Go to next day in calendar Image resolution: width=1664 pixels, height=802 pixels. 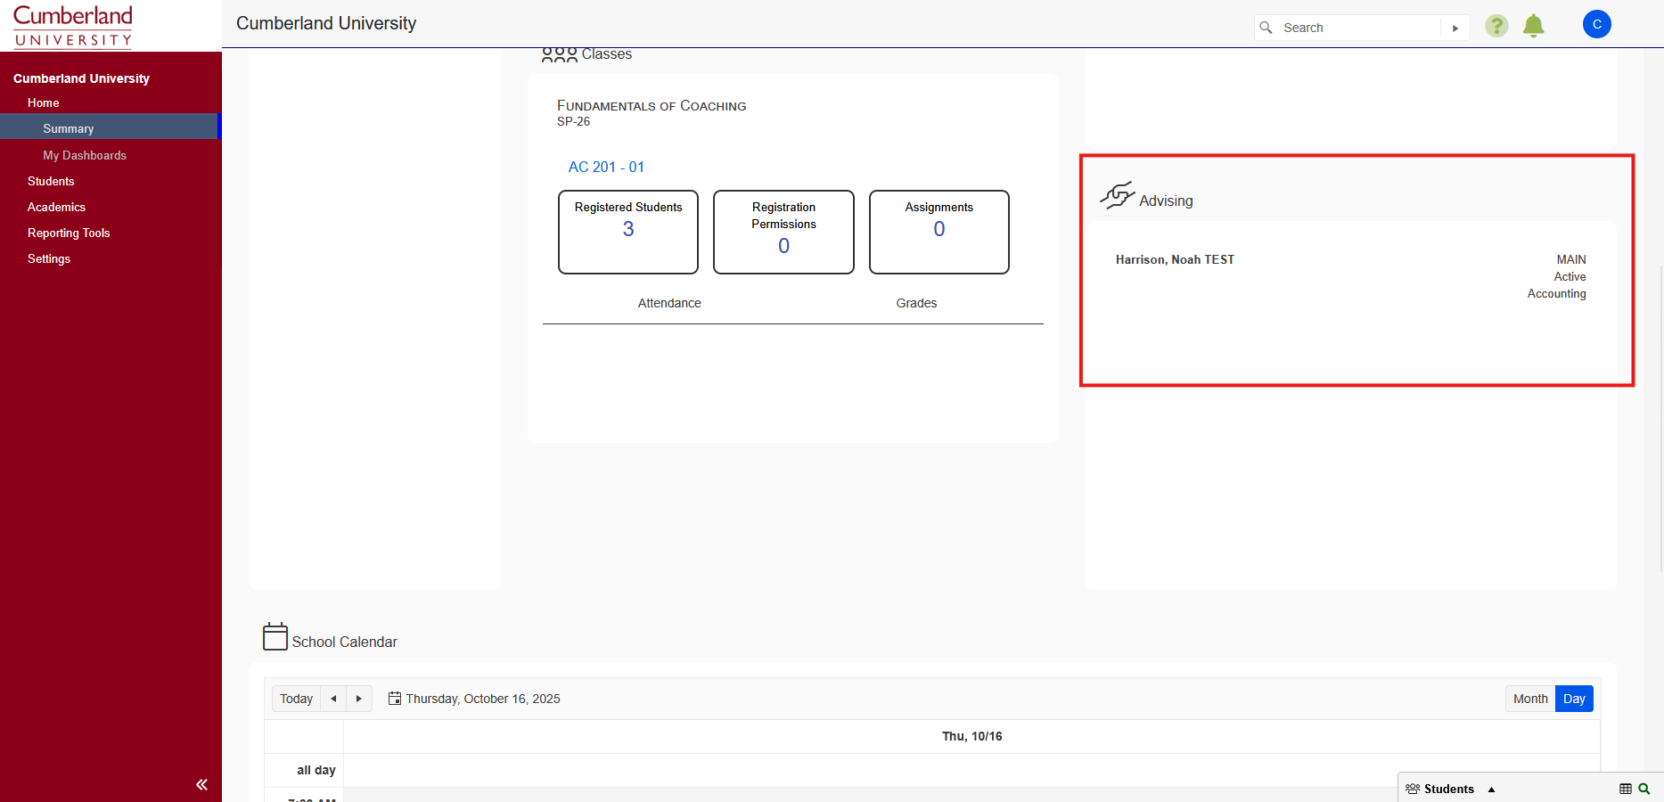point(359,699)
